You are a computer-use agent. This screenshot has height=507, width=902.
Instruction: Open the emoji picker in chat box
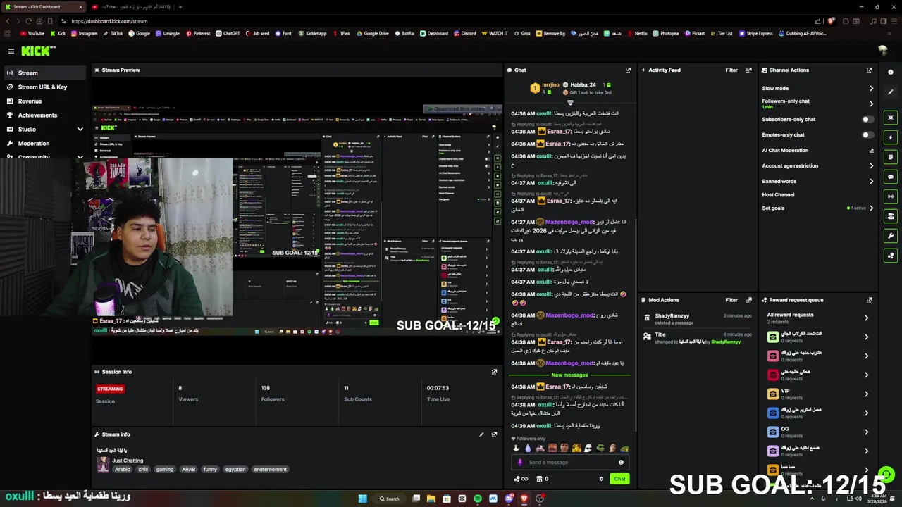pos(621,463)
